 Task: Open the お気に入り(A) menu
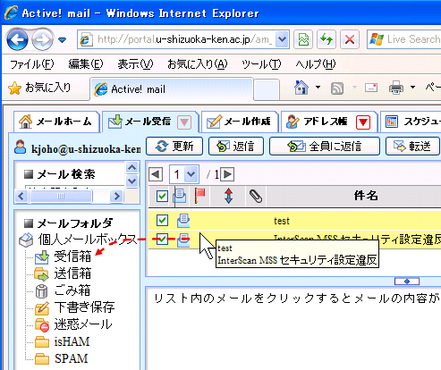(x=198, y=64)
